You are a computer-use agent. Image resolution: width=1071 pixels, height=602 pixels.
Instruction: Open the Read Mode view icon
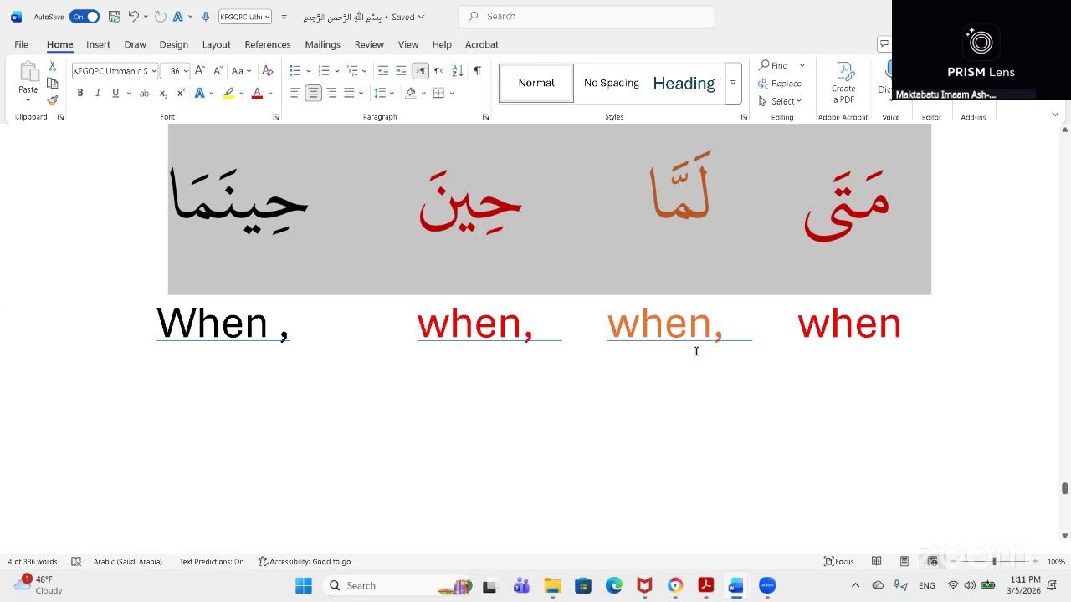(876, 562)
